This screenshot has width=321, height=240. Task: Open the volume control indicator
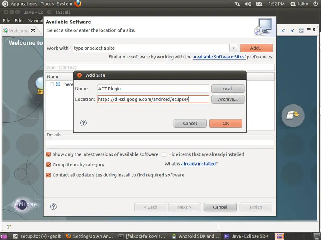pos(248,4)
